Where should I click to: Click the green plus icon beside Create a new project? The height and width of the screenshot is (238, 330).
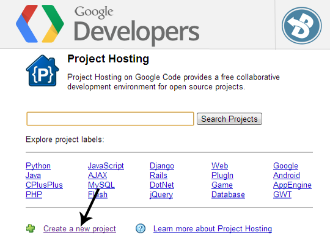[x=31, y=229]
